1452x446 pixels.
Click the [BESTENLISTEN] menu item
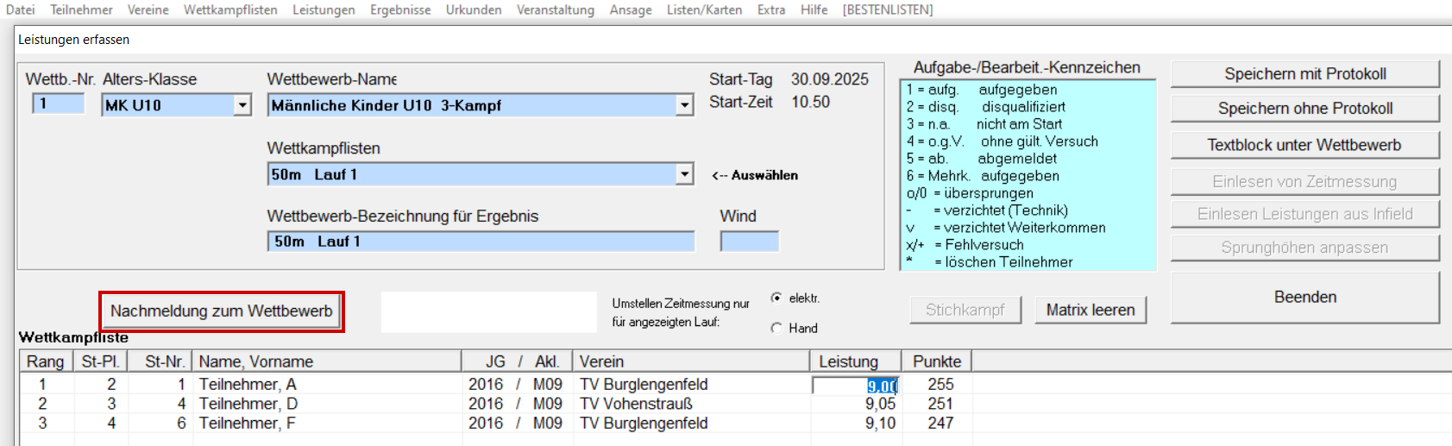pyautogui.click(x=888, y=9)
